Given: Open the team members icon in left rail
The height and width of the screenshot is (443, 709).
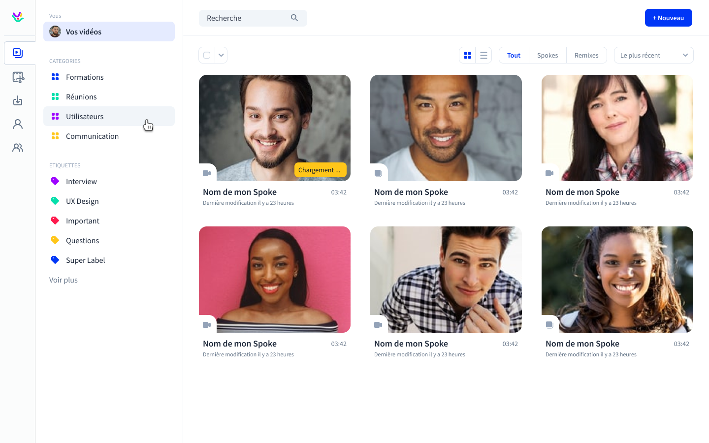Looking at the screenshot, I should (18, 148).
